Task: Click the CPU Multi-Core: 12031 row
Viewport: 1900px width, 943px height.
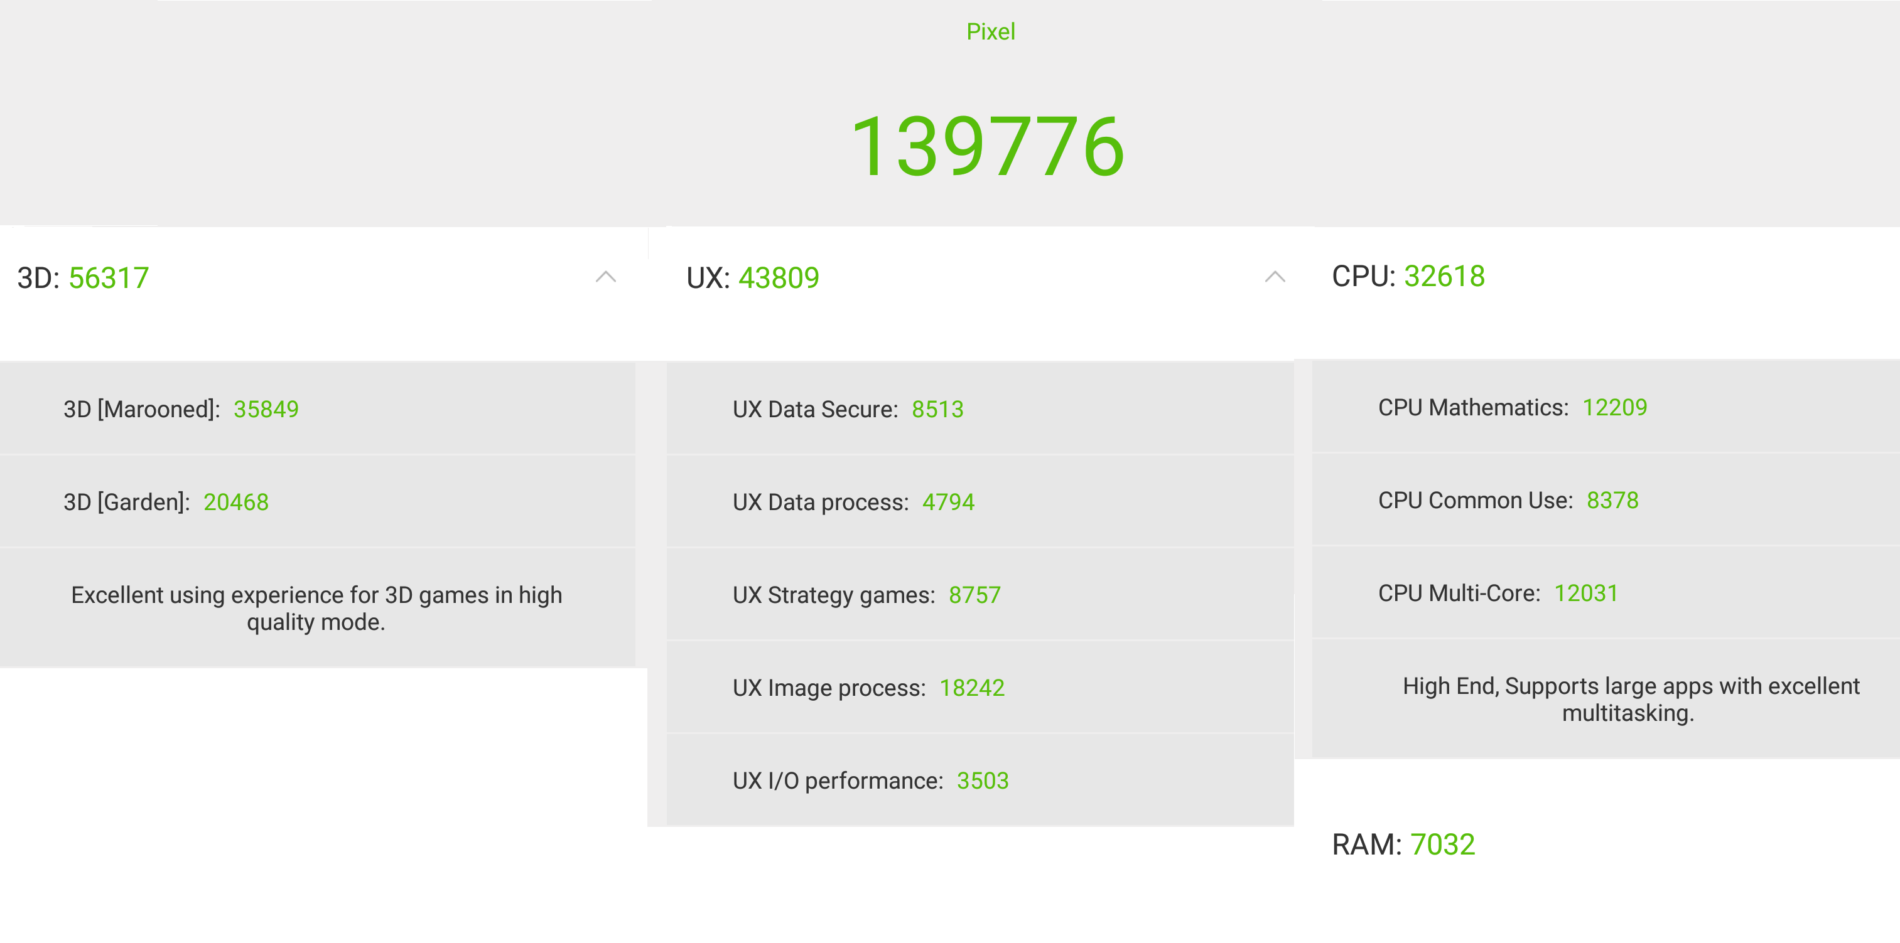Action: pyautogui.click(x=1606, y=594)
